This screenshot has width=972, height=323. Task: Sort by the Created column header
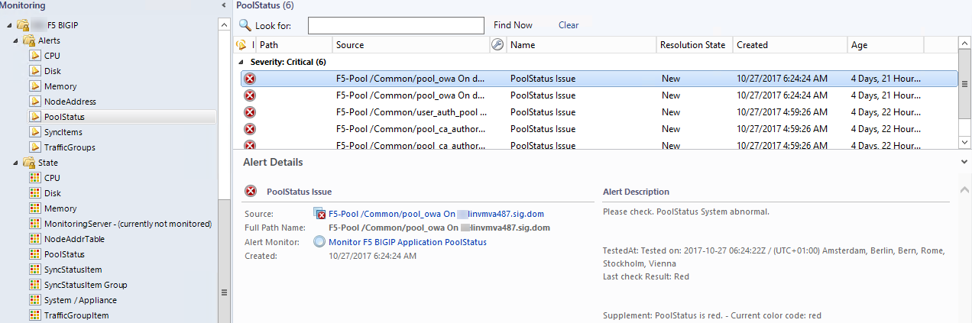[x=790, y=45]
